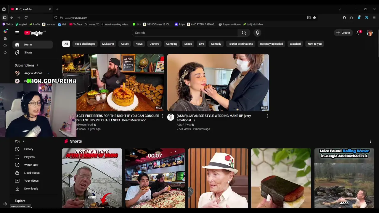Open the Kick bookmark
Screen dimensions: 379x213
click(137, 25)
